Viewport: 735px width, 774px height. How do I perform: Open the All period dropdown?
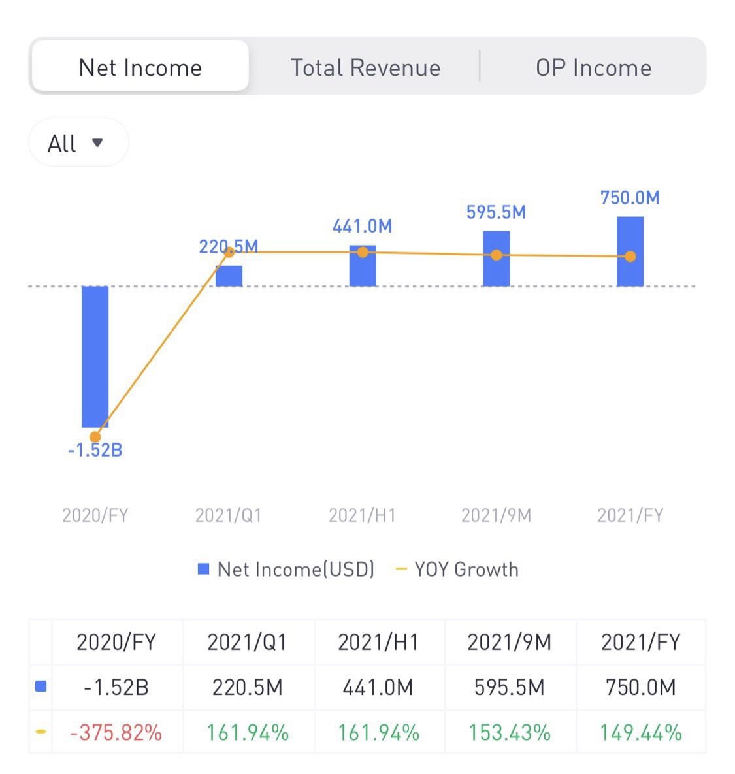(79, 142)
